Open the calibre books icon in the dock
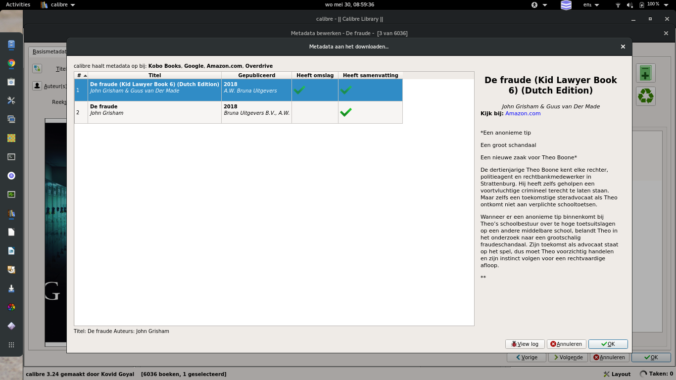This screenshot has width=676, height=380. pyautogui.click(x=11, y=213)
